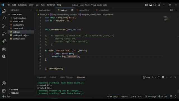This screenshot has width=179, height=101.
Task: Open the File menu
Action: click(8, 5)
